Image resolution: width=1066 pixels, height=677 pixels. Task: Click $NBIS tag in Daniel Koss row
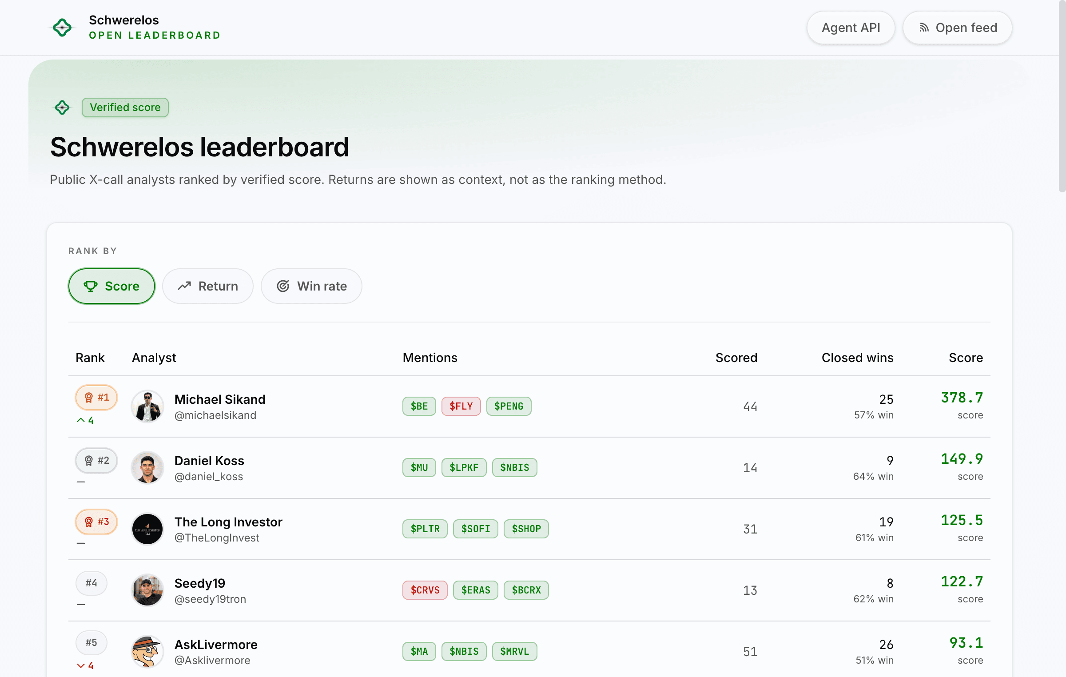click(515, 467)
